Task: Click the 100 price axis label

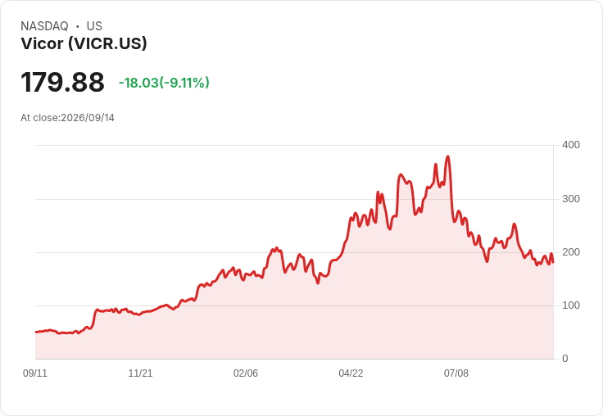Action: (571, 305)
